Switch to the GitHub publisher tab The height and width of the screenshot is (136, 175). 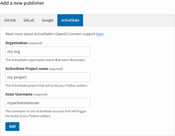[10, 20]
